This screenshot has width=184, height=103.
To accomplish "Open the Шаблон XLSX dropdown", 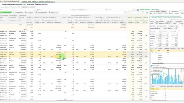I will 53,12.
